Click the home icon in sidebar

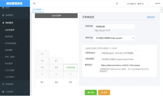pos(3,8)
